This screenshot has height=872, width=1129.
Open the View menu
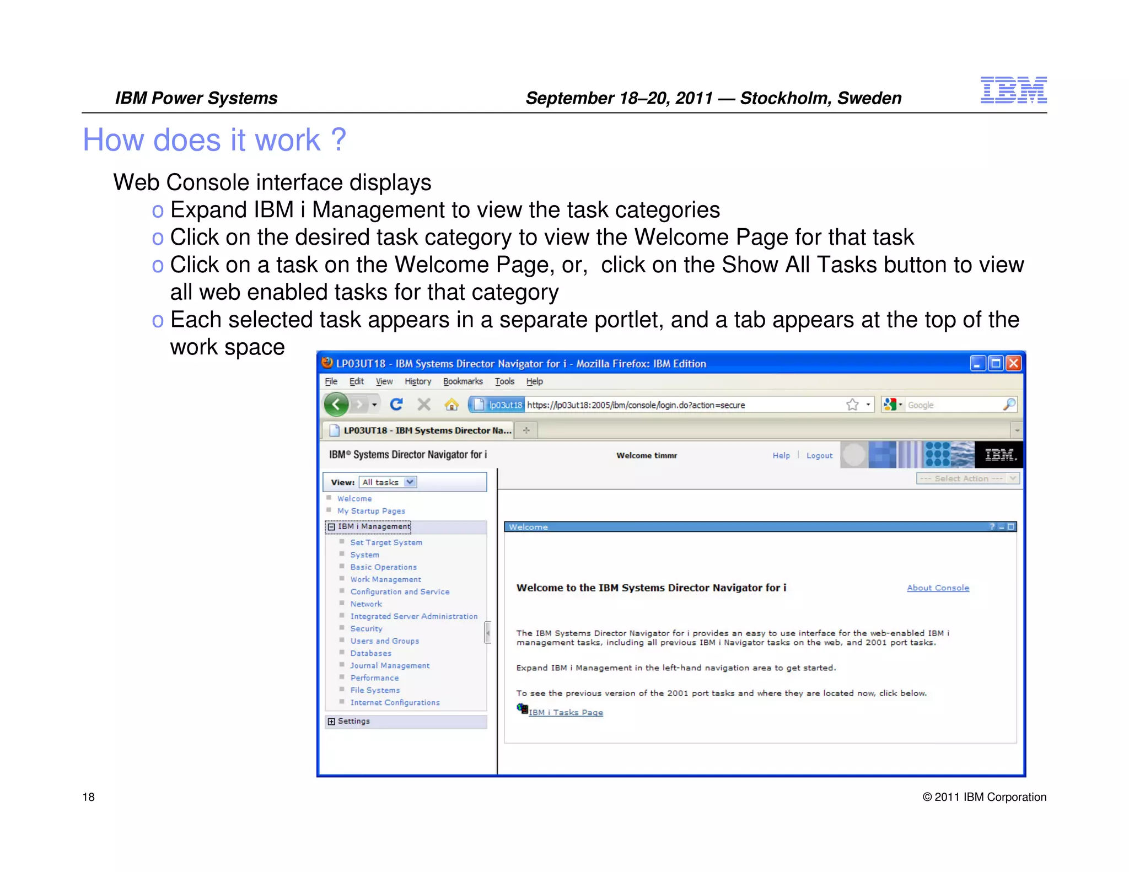tap(384, 381)
